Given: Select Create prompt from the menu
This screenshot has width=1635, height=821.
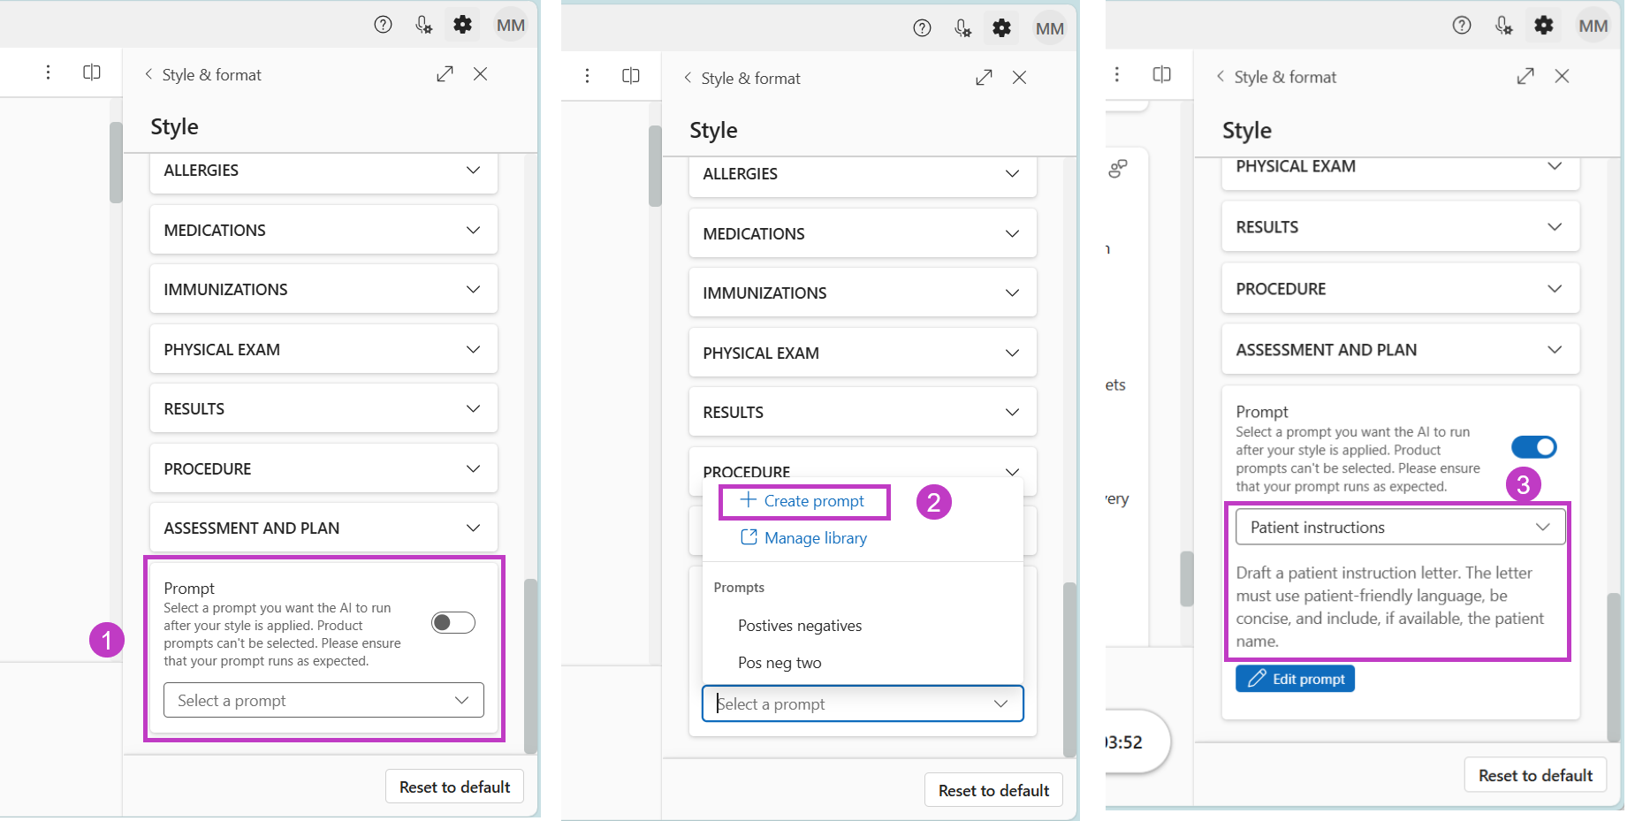Looking at the screenshot, I should pos(802,500).
